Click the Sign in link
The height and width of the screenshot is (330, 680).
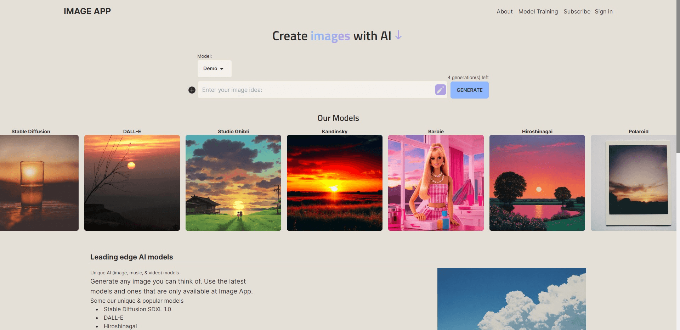pyautogui.click(x=603, y=11)
